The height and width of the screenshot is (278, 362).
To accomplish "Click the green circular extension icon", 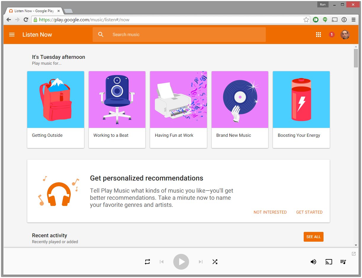I will [x=316, y=20].
